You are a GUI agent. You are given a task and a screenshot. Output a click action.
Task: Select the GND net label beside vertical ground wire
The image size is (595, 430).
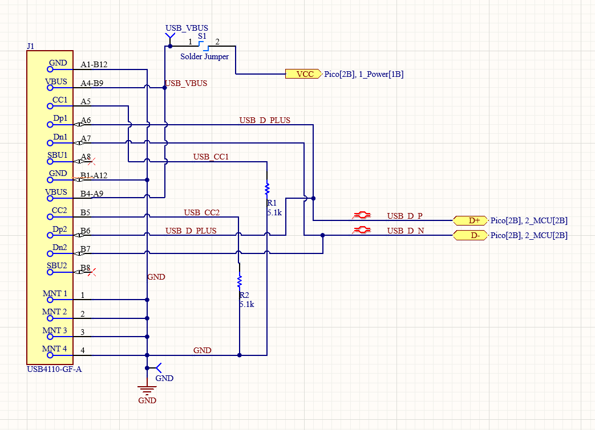(x=156, y=277)
